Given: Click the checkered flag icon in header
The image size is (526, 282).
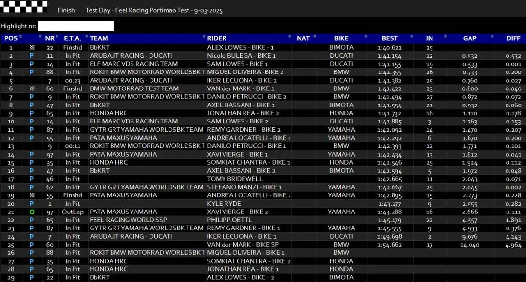Looking at the screenshot, I should [24, 7].
